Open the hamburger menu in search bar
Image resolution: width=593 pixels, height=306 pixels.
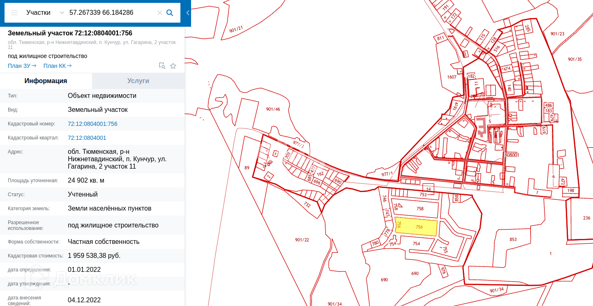click(14, 13)
